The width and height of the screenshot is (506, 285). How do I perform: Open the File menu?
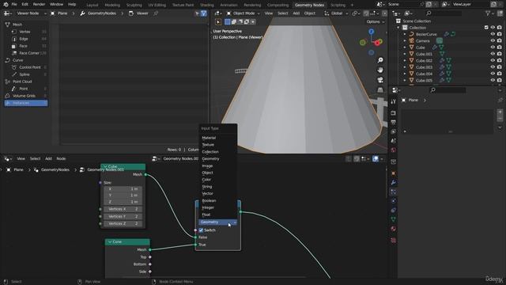(x=14, y=5)
